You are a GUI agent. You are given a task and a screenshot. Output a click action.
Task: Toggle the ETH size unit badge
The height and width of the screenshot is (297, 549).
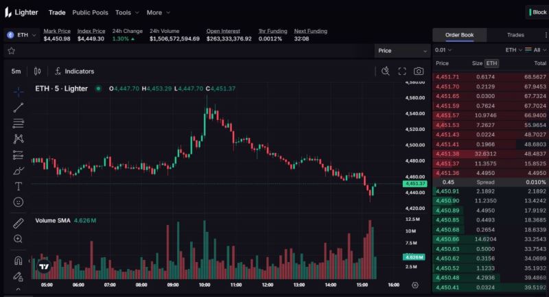coord(491,63)
